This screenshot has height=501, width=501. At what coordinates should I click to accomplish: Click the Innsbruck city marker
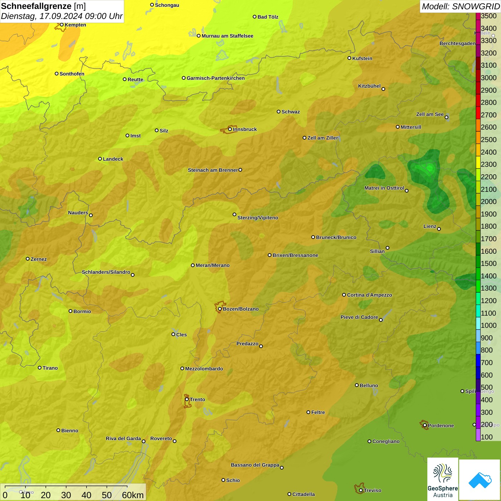[230, 129]
